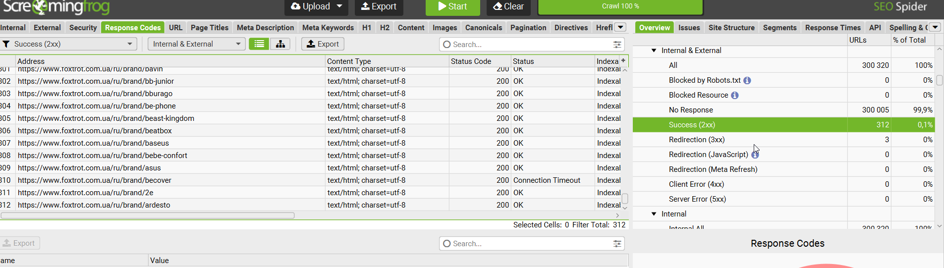Open the Pagination tab

(528, 28)
